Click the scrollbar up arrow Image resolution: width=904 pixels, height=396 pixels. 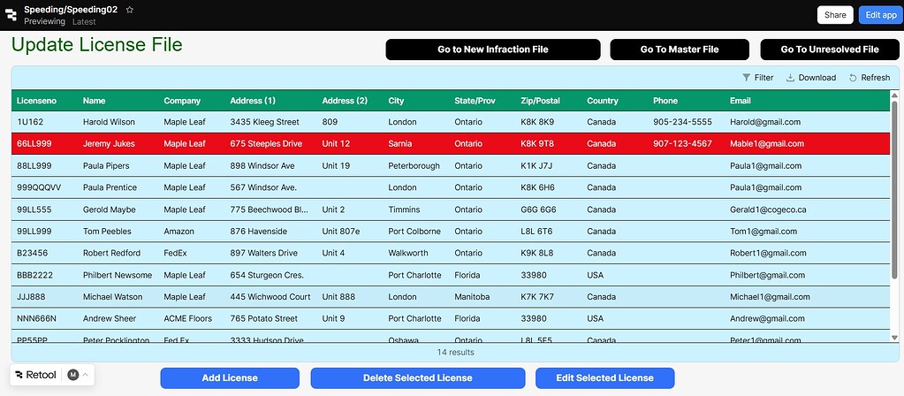(x=895, y=95)
